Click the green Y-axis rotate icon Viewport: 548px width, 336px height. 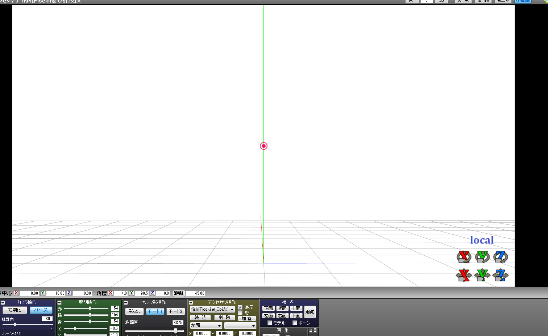482,257
